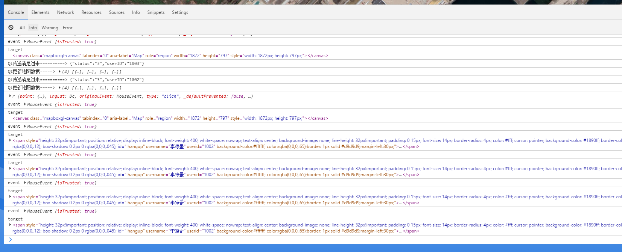Open the Network tab
This screenshot has width=622, height=252.
[x=65, y=12]
